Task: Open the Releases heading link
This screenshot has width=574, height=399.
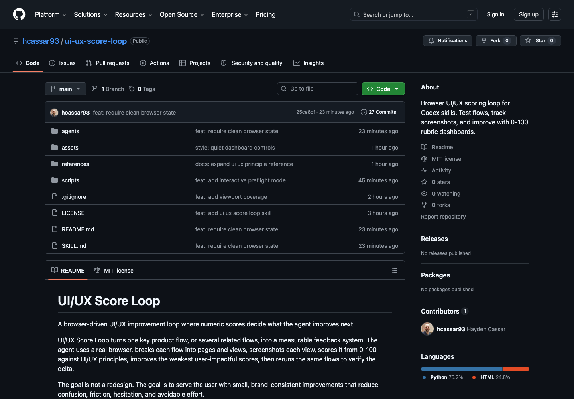Action: pyautogui.click(x=434, y=239)
